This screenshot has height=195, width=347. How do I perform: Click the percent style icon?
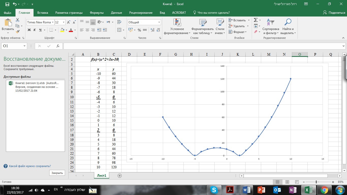pos(139,30)
